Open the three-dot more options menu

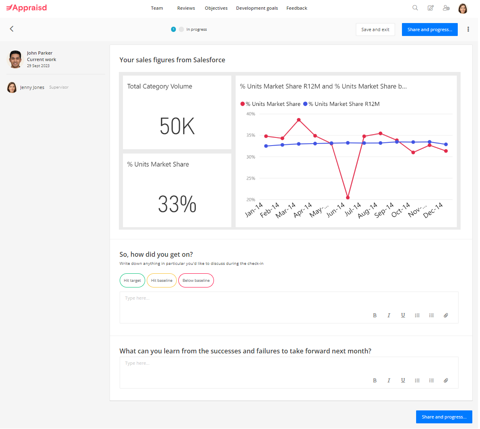468,29
